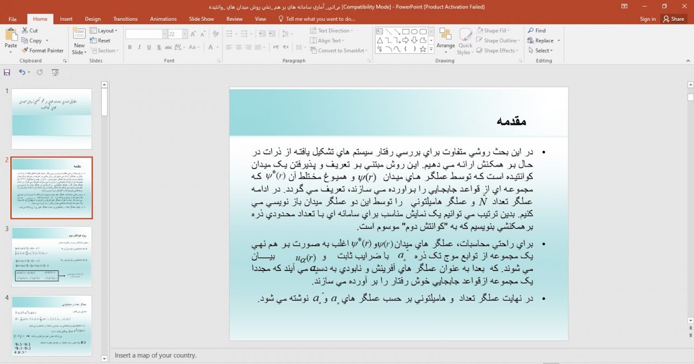This screenshot has width=694, height=364.
Task: Open the Arrange menu
Action: coord(445,40)
